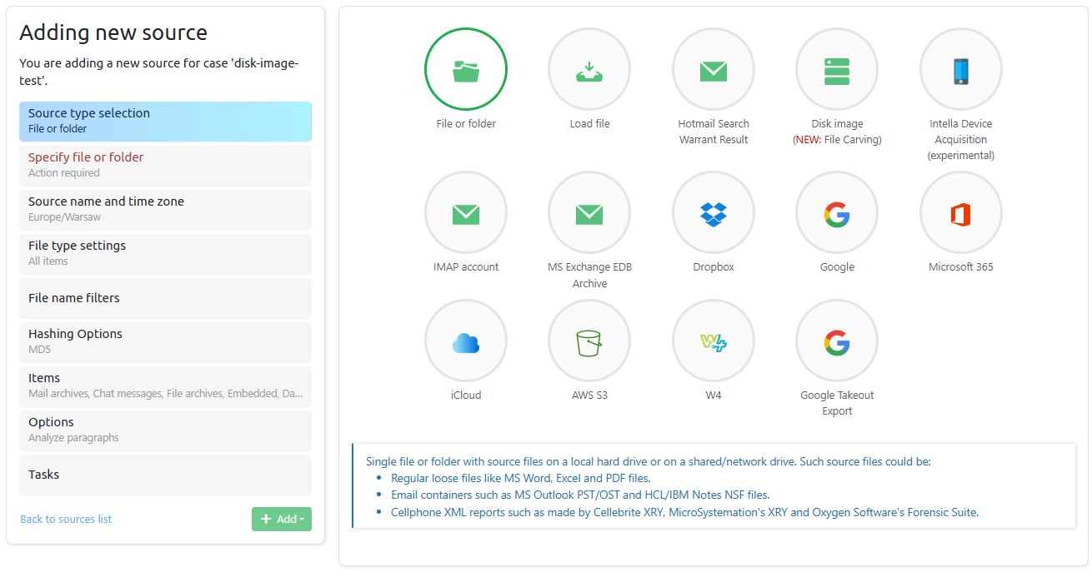Click the 'Email containers' bullet text
The image size is (1092, 577).
click(580, 495)
